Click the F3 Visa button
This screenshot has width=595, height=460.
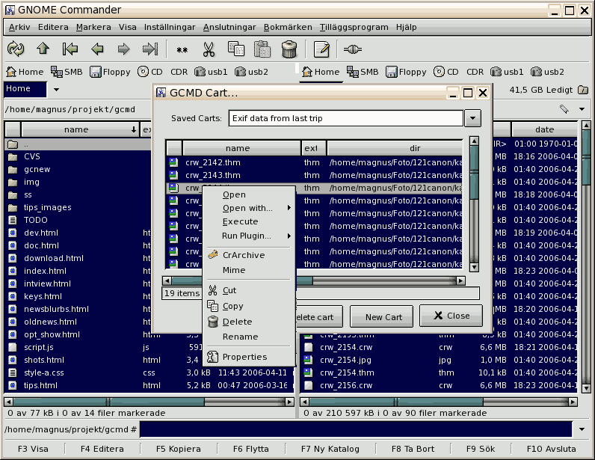tap(33, 449)
